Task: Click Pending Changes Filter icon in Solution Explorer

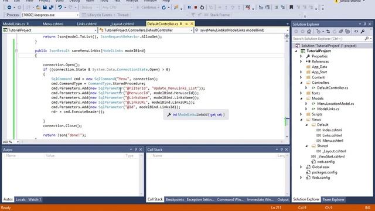Action: (x=319, y=31)
